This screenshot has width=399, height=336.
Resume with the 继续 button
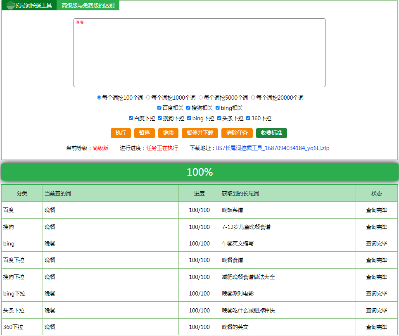(168, 133)
